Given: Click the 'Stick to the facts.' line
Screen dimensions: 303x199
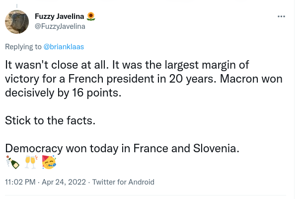Looking at the screenshot, I should pos(50,120).
